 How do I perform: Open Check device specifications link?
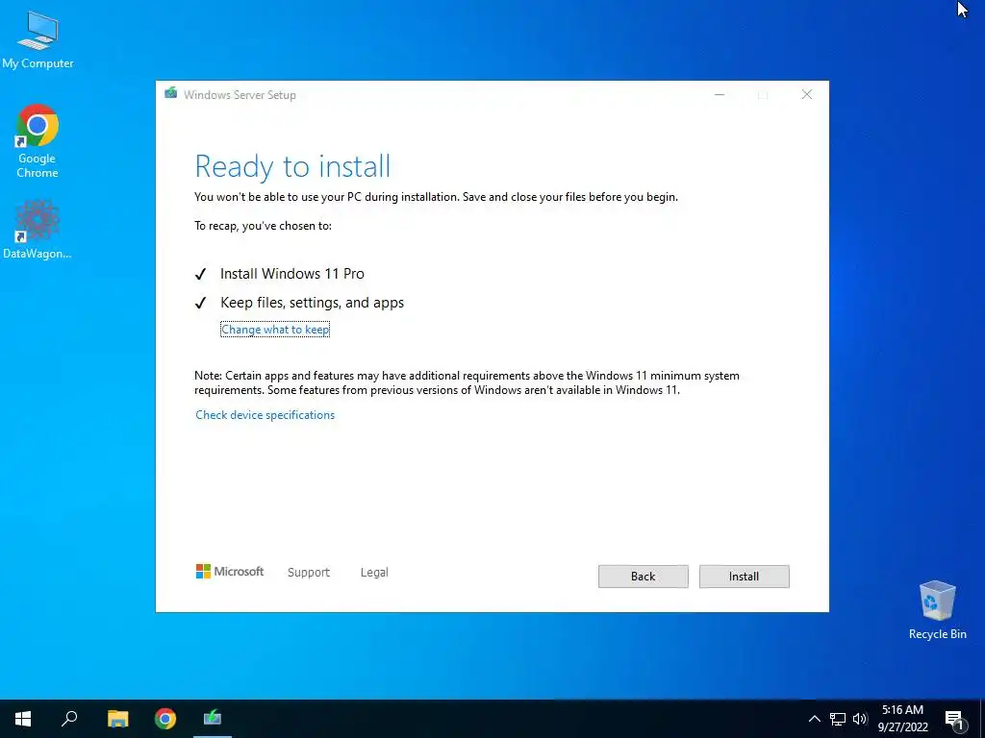pyautogui.click(x=265, y=415)
